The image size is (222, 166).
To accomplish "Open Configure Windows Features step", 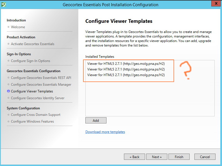I will click(32, 121).
